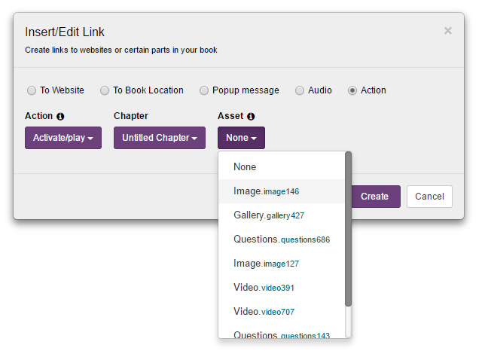Select Video.video391 asset entry
Viewport: 485px width, 357px height.
point(265,288)
